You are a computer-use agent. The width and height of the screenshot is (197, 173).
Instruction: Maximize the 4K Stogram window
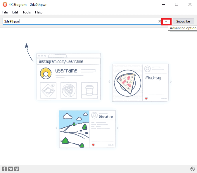(177, 4)
